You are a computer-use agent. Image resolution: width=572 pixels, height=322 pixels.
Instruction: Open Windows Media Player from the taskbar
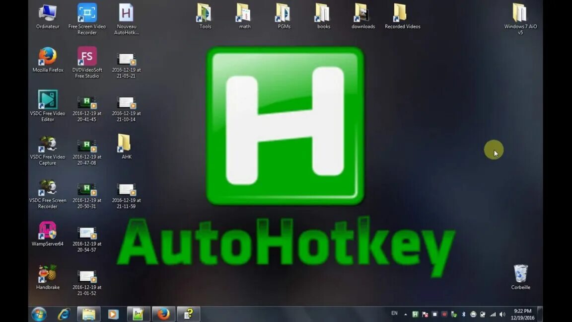113,314
